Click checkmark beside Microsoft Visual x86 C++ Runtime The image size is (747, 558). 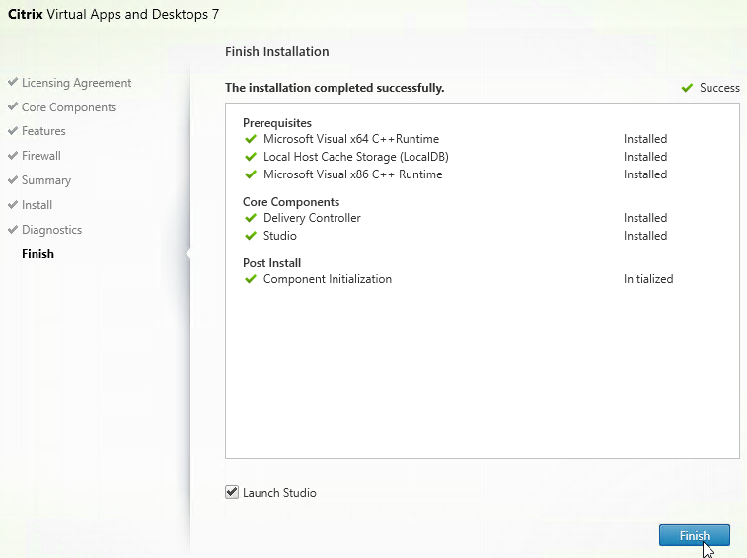[x=251, y=174]
